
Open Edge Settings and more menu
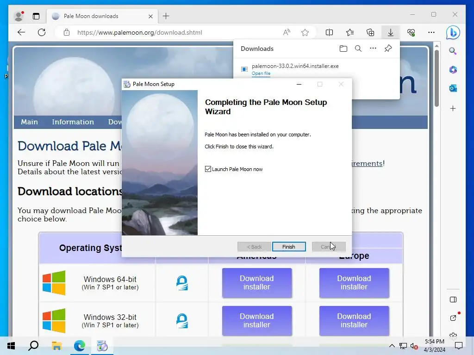tap(431, 32)
